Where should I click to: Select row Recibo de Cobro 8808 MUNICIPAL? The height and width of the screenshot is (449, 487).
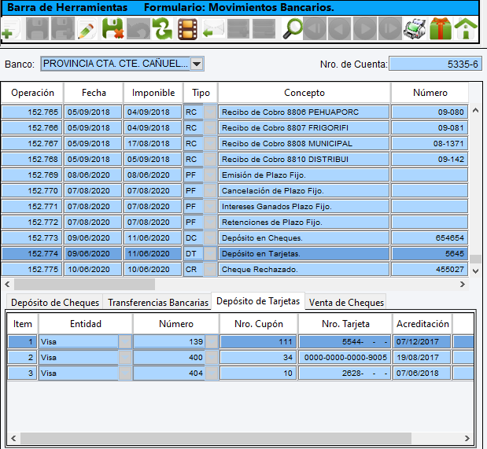(x=304, y=143)
